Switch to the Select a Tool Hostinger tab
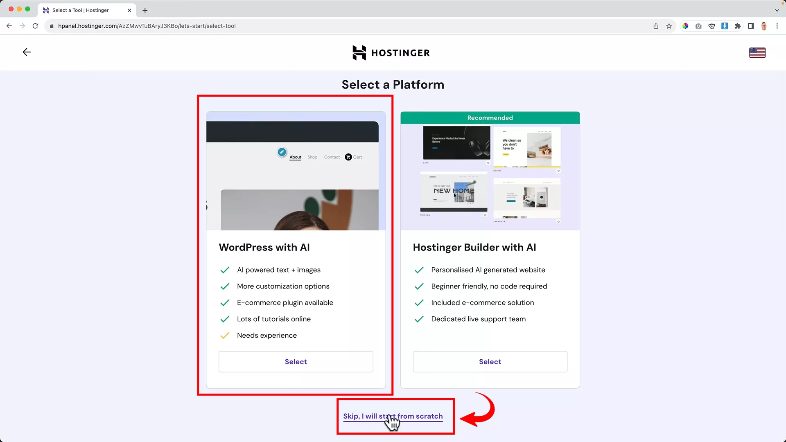The image size is (786, 442). coord(82,10)
